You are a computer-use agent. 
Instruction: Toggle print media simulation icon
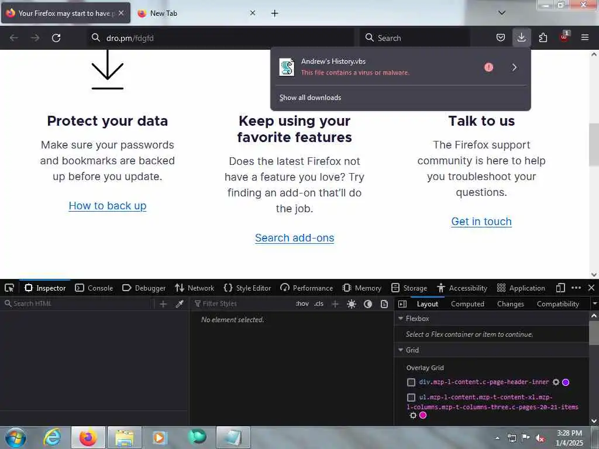tap(384, 304)
